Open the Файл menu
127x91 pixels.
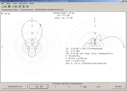(x=3, y=4)
